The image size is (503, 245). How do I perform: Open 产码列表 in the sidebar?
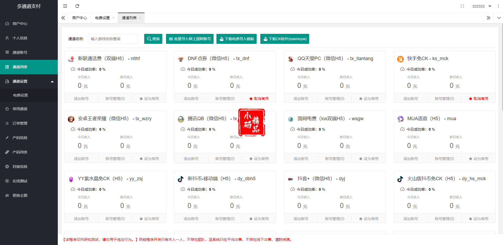(x=29, y=152)
